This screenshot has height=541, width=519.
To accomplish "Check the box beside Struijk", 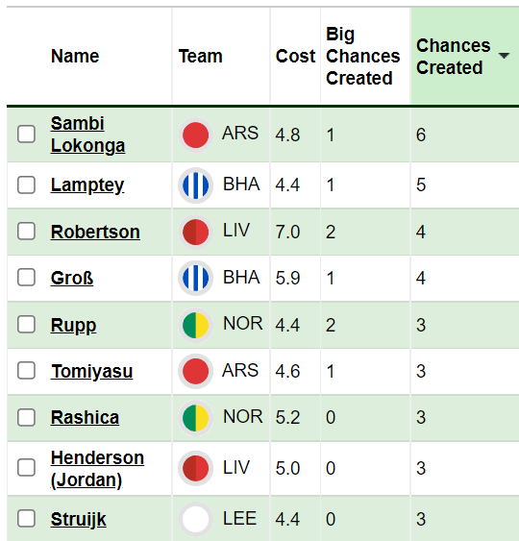I will (26, 519).
